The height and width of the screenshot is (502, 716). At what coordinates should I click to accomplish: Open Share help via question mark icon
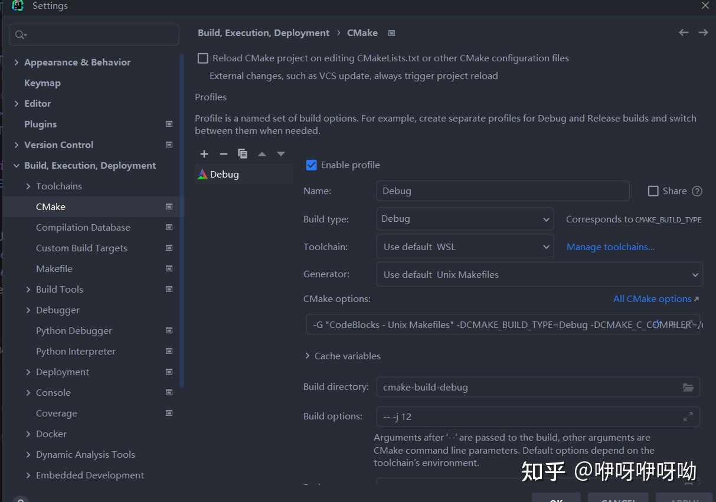[697, 191]
